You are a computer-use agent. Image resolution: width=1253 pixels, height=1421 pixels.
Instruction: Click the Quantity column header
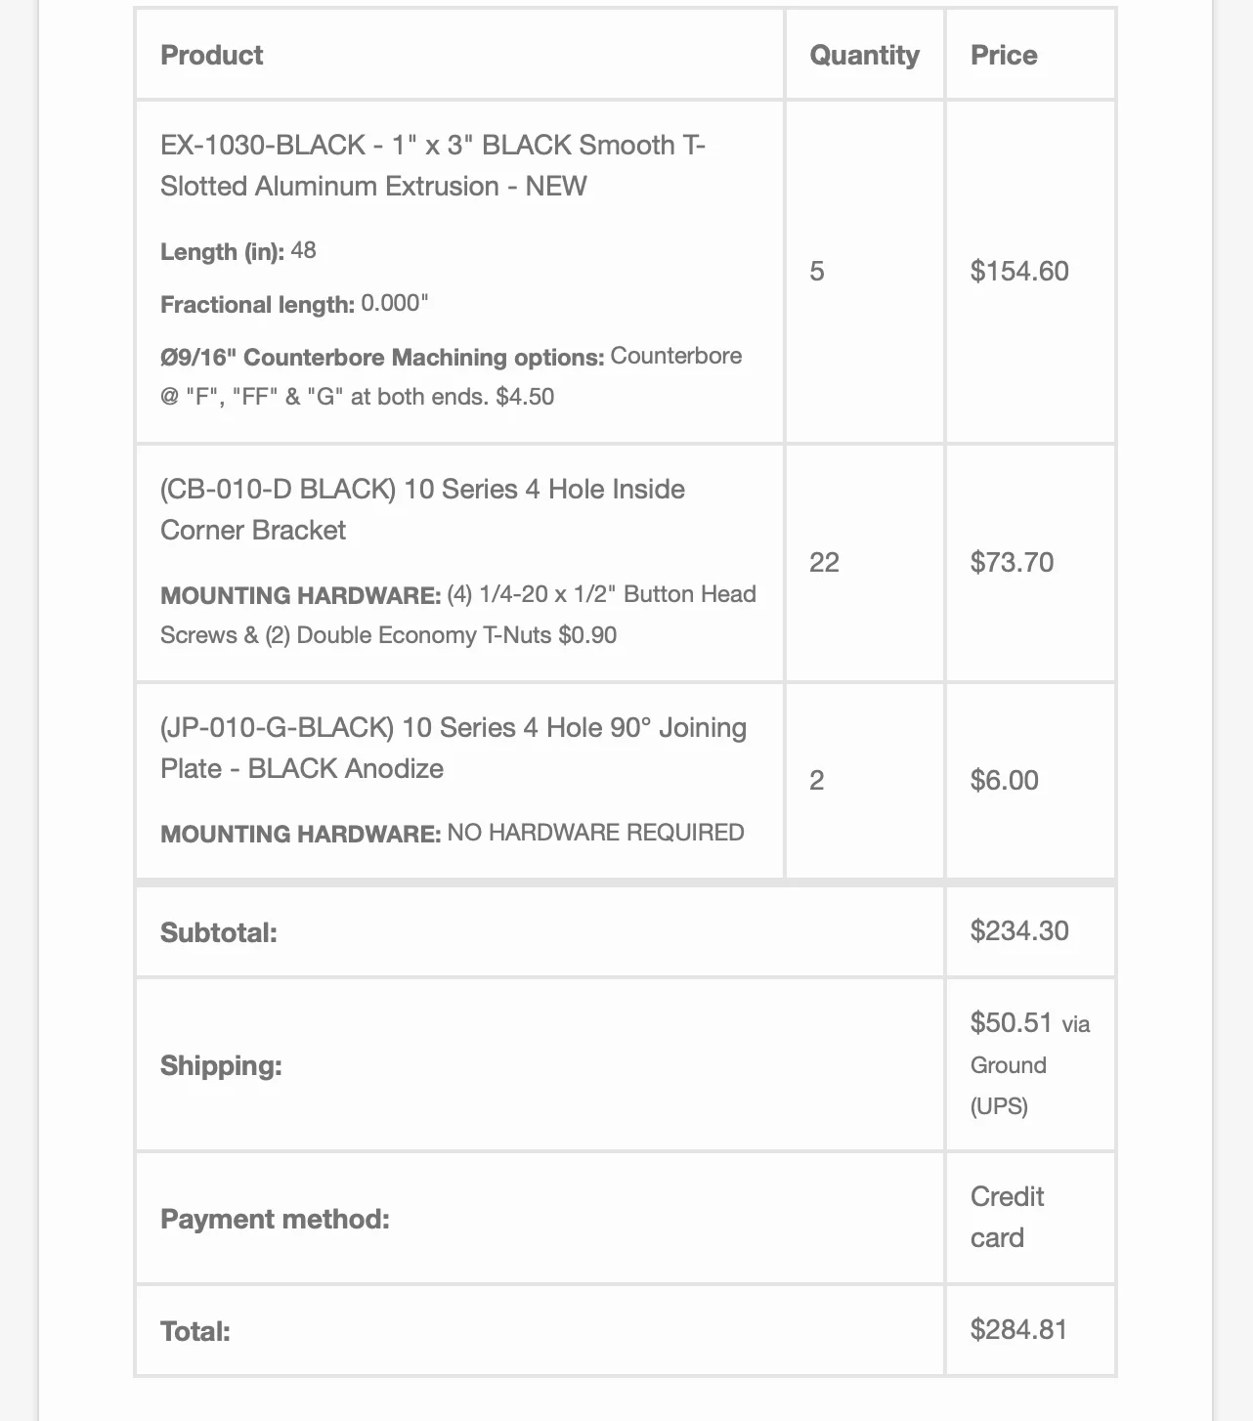click(x=864, y=55)
